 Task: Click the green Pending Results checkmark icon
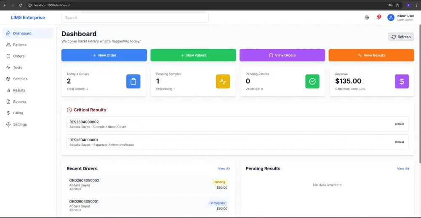coord(312,81)
